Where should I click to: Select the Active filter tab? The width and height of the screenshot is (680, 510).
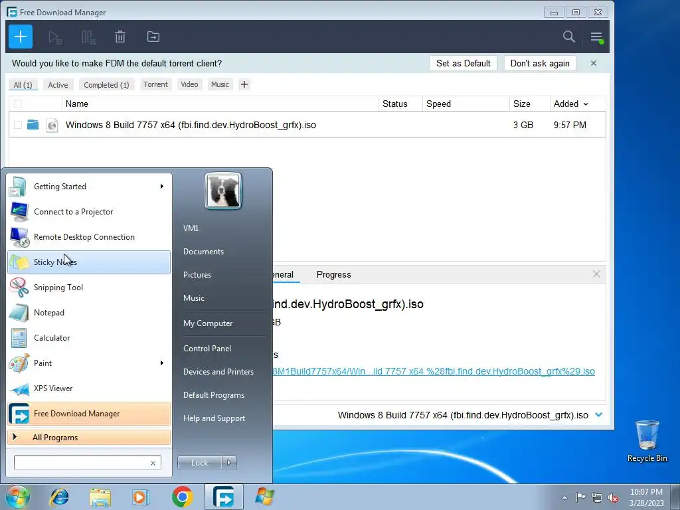pyautogui.click(x=58, y=84)
